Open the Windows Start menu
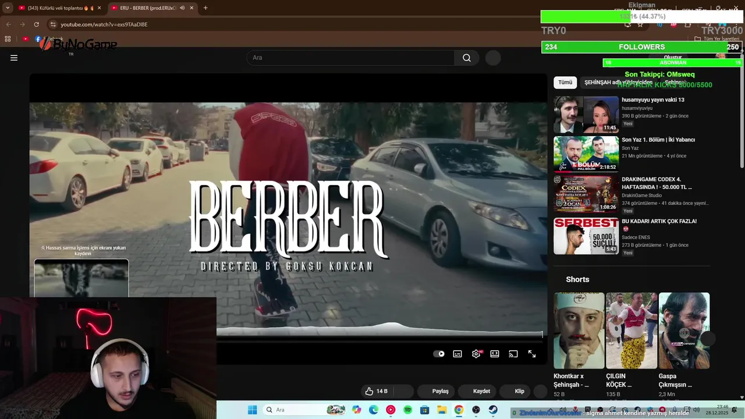Image resolution: width=745 pixels, height=419 pixels. [252, 410]
